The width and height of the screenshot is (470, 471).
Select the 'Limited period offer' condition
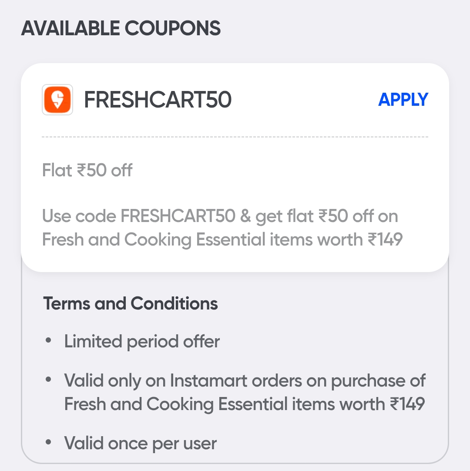click(142, 342)
